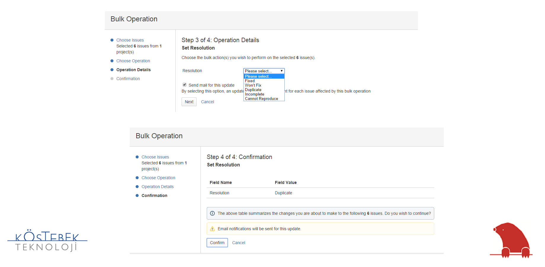Pick 'Duplicate' in the resolution list
545x267 pixels.
264,90
